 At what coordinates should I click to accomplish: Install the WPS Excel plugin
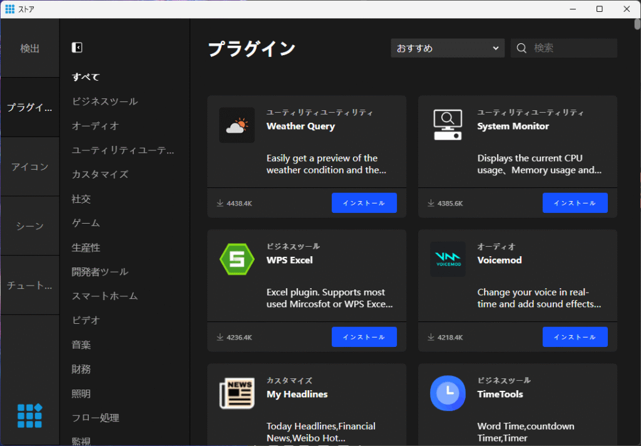(364, 337)
